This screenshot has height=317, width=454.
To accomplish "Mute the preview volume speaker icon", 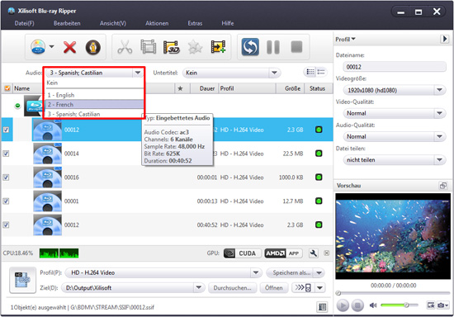I will [x=373, y=305].
